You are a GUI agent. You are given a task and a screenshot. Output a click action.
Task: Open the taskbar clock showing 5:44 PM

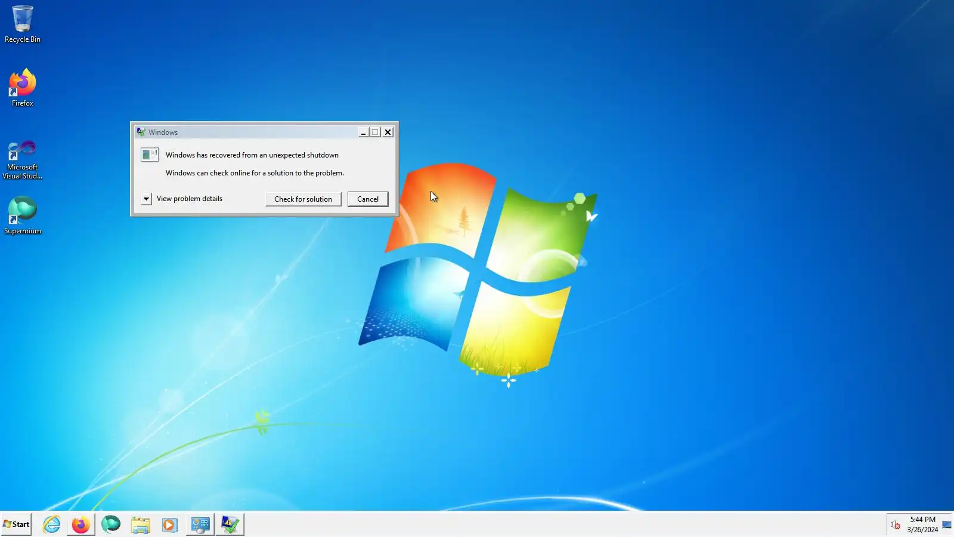pos(922,524)
